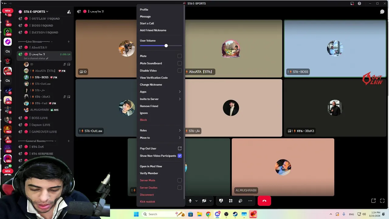The width and height of the screenshot is (389, 219).
Task: Check the Disable Video checkbox
Action: (180, 71)
